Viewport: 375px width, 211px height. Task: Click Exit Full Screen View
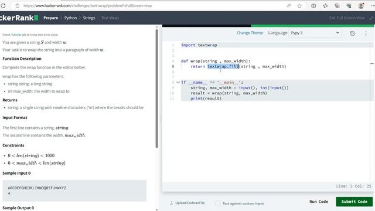coord(347,18)
